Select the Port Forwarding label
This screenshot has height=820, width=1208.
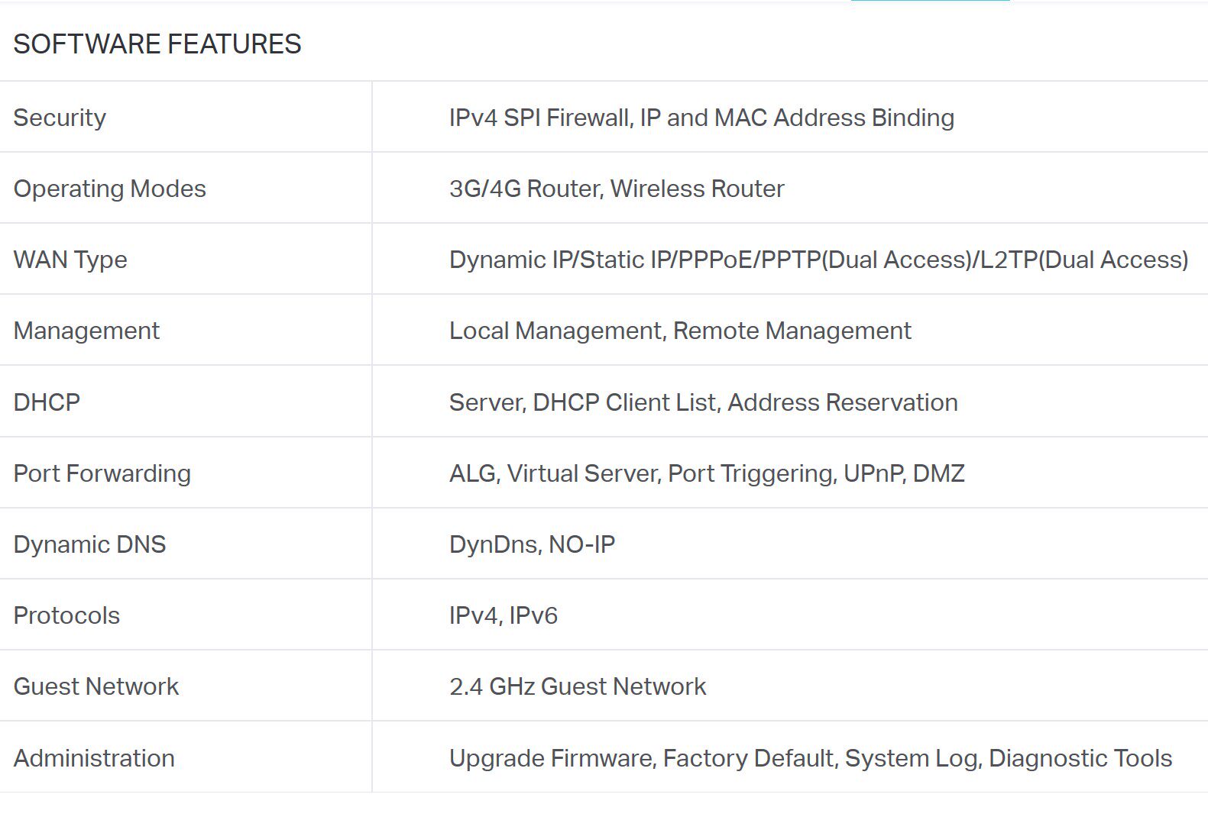(x=102, y=473)
